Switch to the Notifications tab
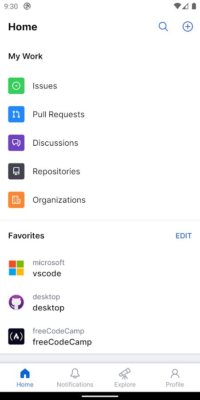 tap(75, 378)
